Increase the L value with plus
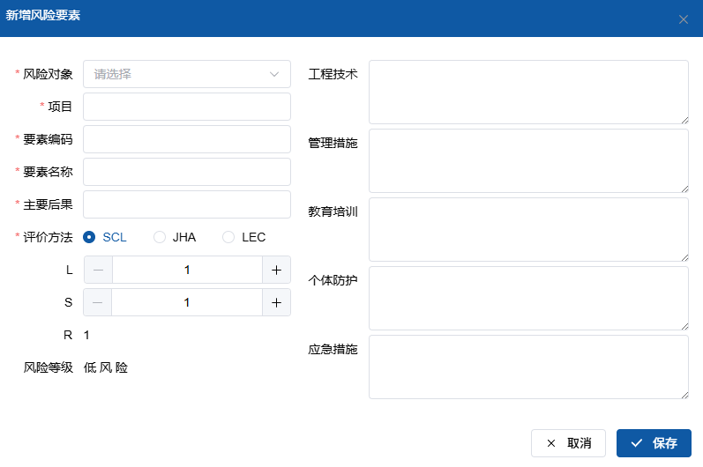 click(276, 271)
